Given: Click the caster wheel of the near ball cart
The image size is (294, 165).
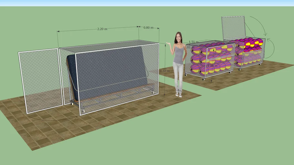Looking at the screenshot, I should (x=204, y=78).
